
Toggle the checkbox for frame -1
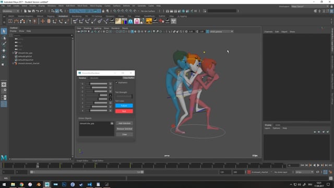pyautogui.click(x=110, y=95)
